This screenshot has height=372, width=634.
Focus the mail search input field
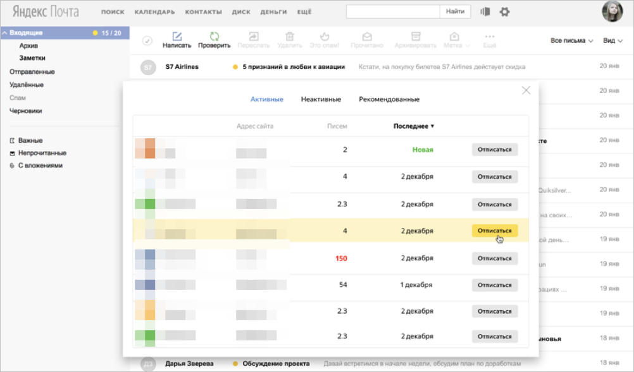(393, 11)
